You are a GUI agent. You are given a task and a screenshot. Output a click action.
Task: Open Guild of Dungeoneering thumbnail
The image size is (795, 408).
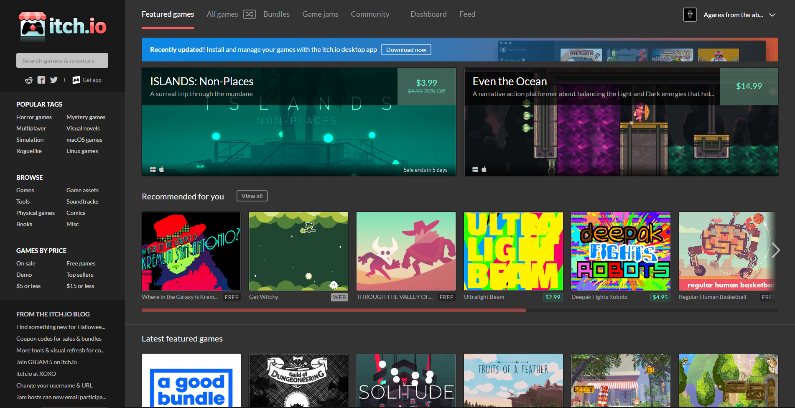pyautogui.click(x=298, y=380)
